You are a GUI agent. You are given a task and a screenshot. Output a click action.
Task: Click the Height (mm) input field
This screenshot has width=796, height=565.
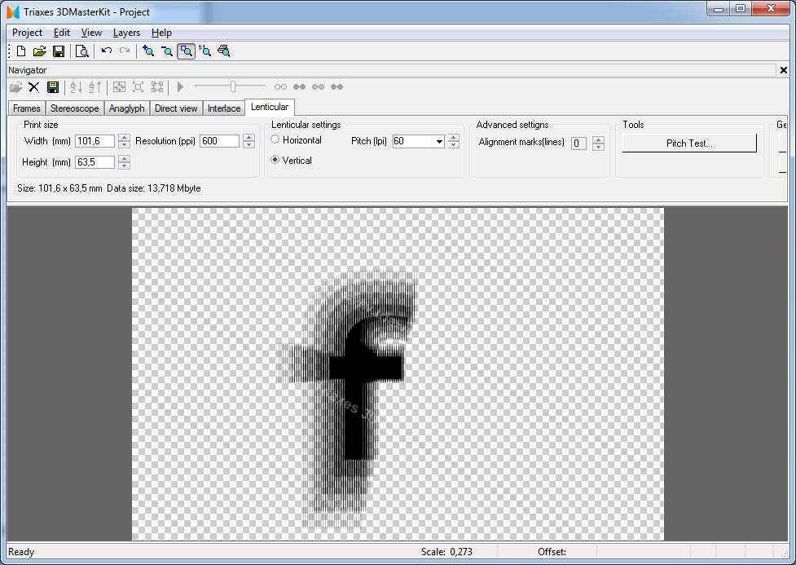[x=95, y=162]
